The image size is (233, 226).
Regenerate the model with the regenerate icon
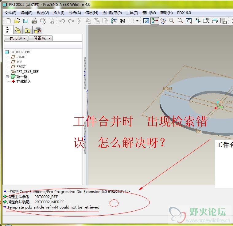[x=114, y=21]
